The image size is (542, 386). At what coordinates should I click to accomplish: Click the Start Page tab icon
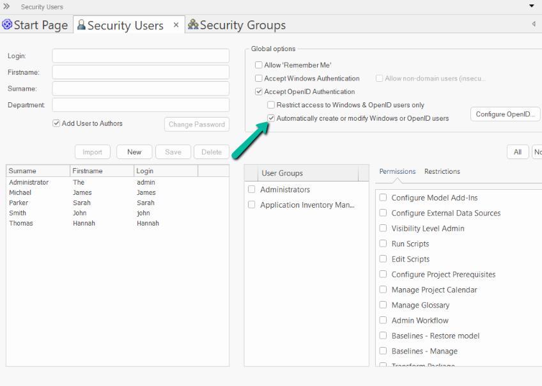click(x=7, y=24)
